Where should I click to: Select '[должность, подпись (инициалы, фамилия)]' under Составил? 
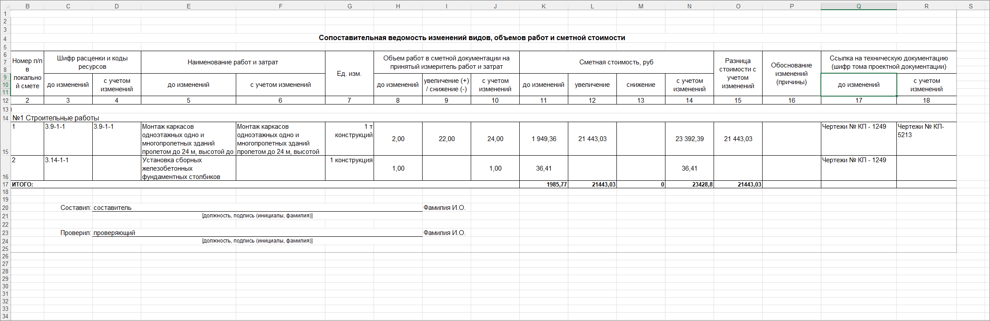click(x=257, y=216)
